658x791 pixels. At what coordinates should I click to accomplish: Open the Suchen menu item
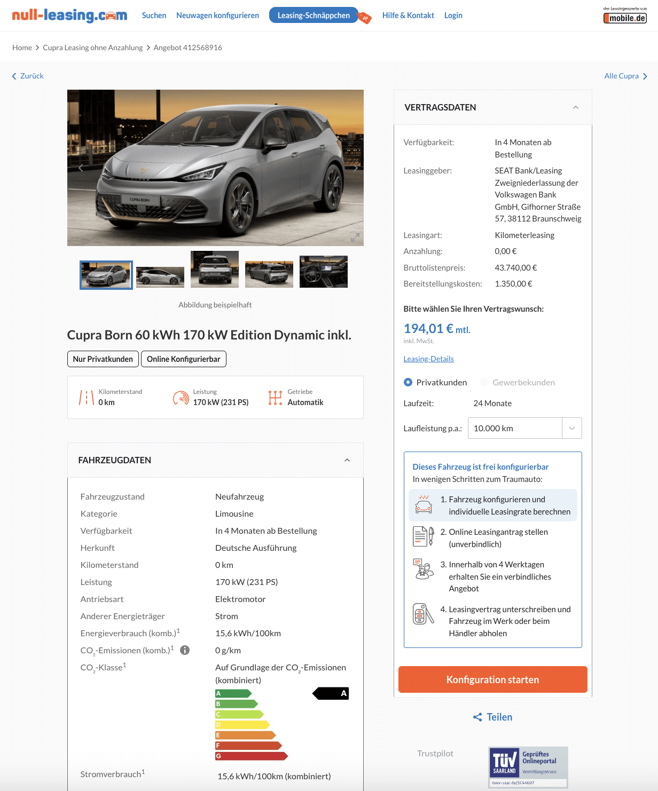click(x=154, y=15)
